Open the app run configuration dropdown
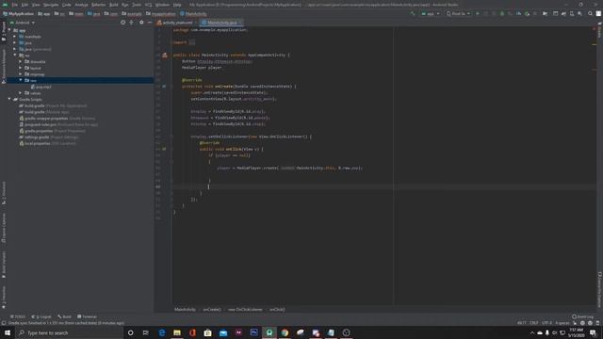603x339 pixels. point(431,13)
